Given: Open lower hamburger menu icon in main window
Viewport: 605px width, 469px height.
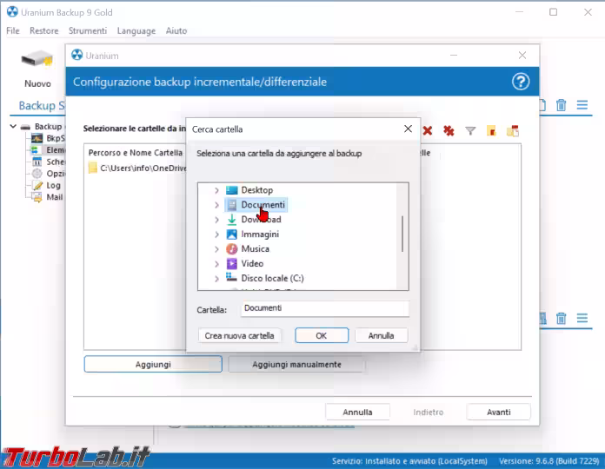Looking at the screenshot, I should coord(582,318).
